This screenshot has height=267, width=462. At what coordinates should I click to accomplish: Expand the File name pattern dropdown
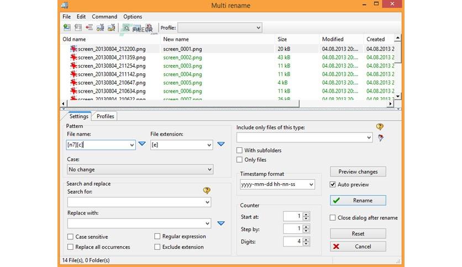tap(132, 145)
